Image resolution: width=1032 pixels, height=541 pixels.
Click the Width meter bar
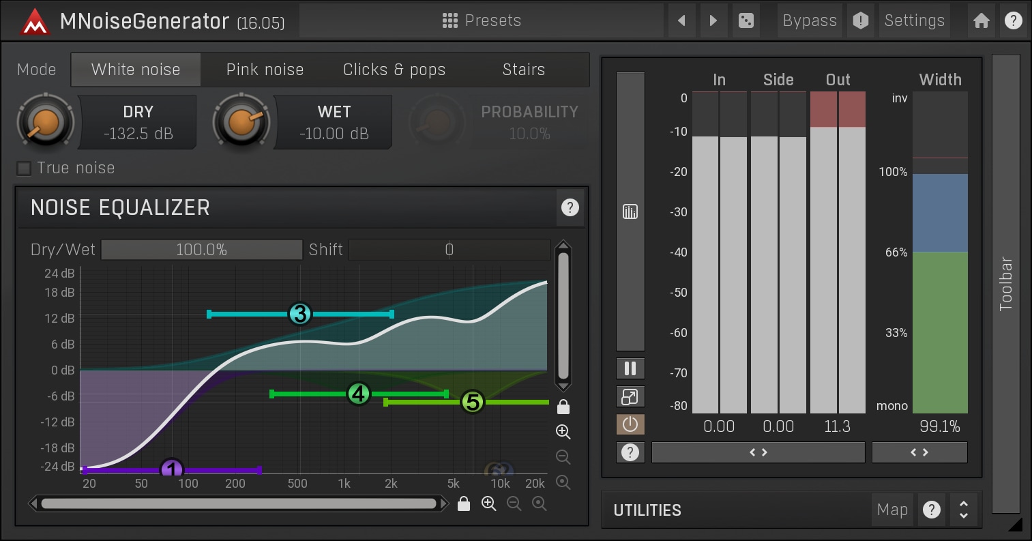coord(940,252)
